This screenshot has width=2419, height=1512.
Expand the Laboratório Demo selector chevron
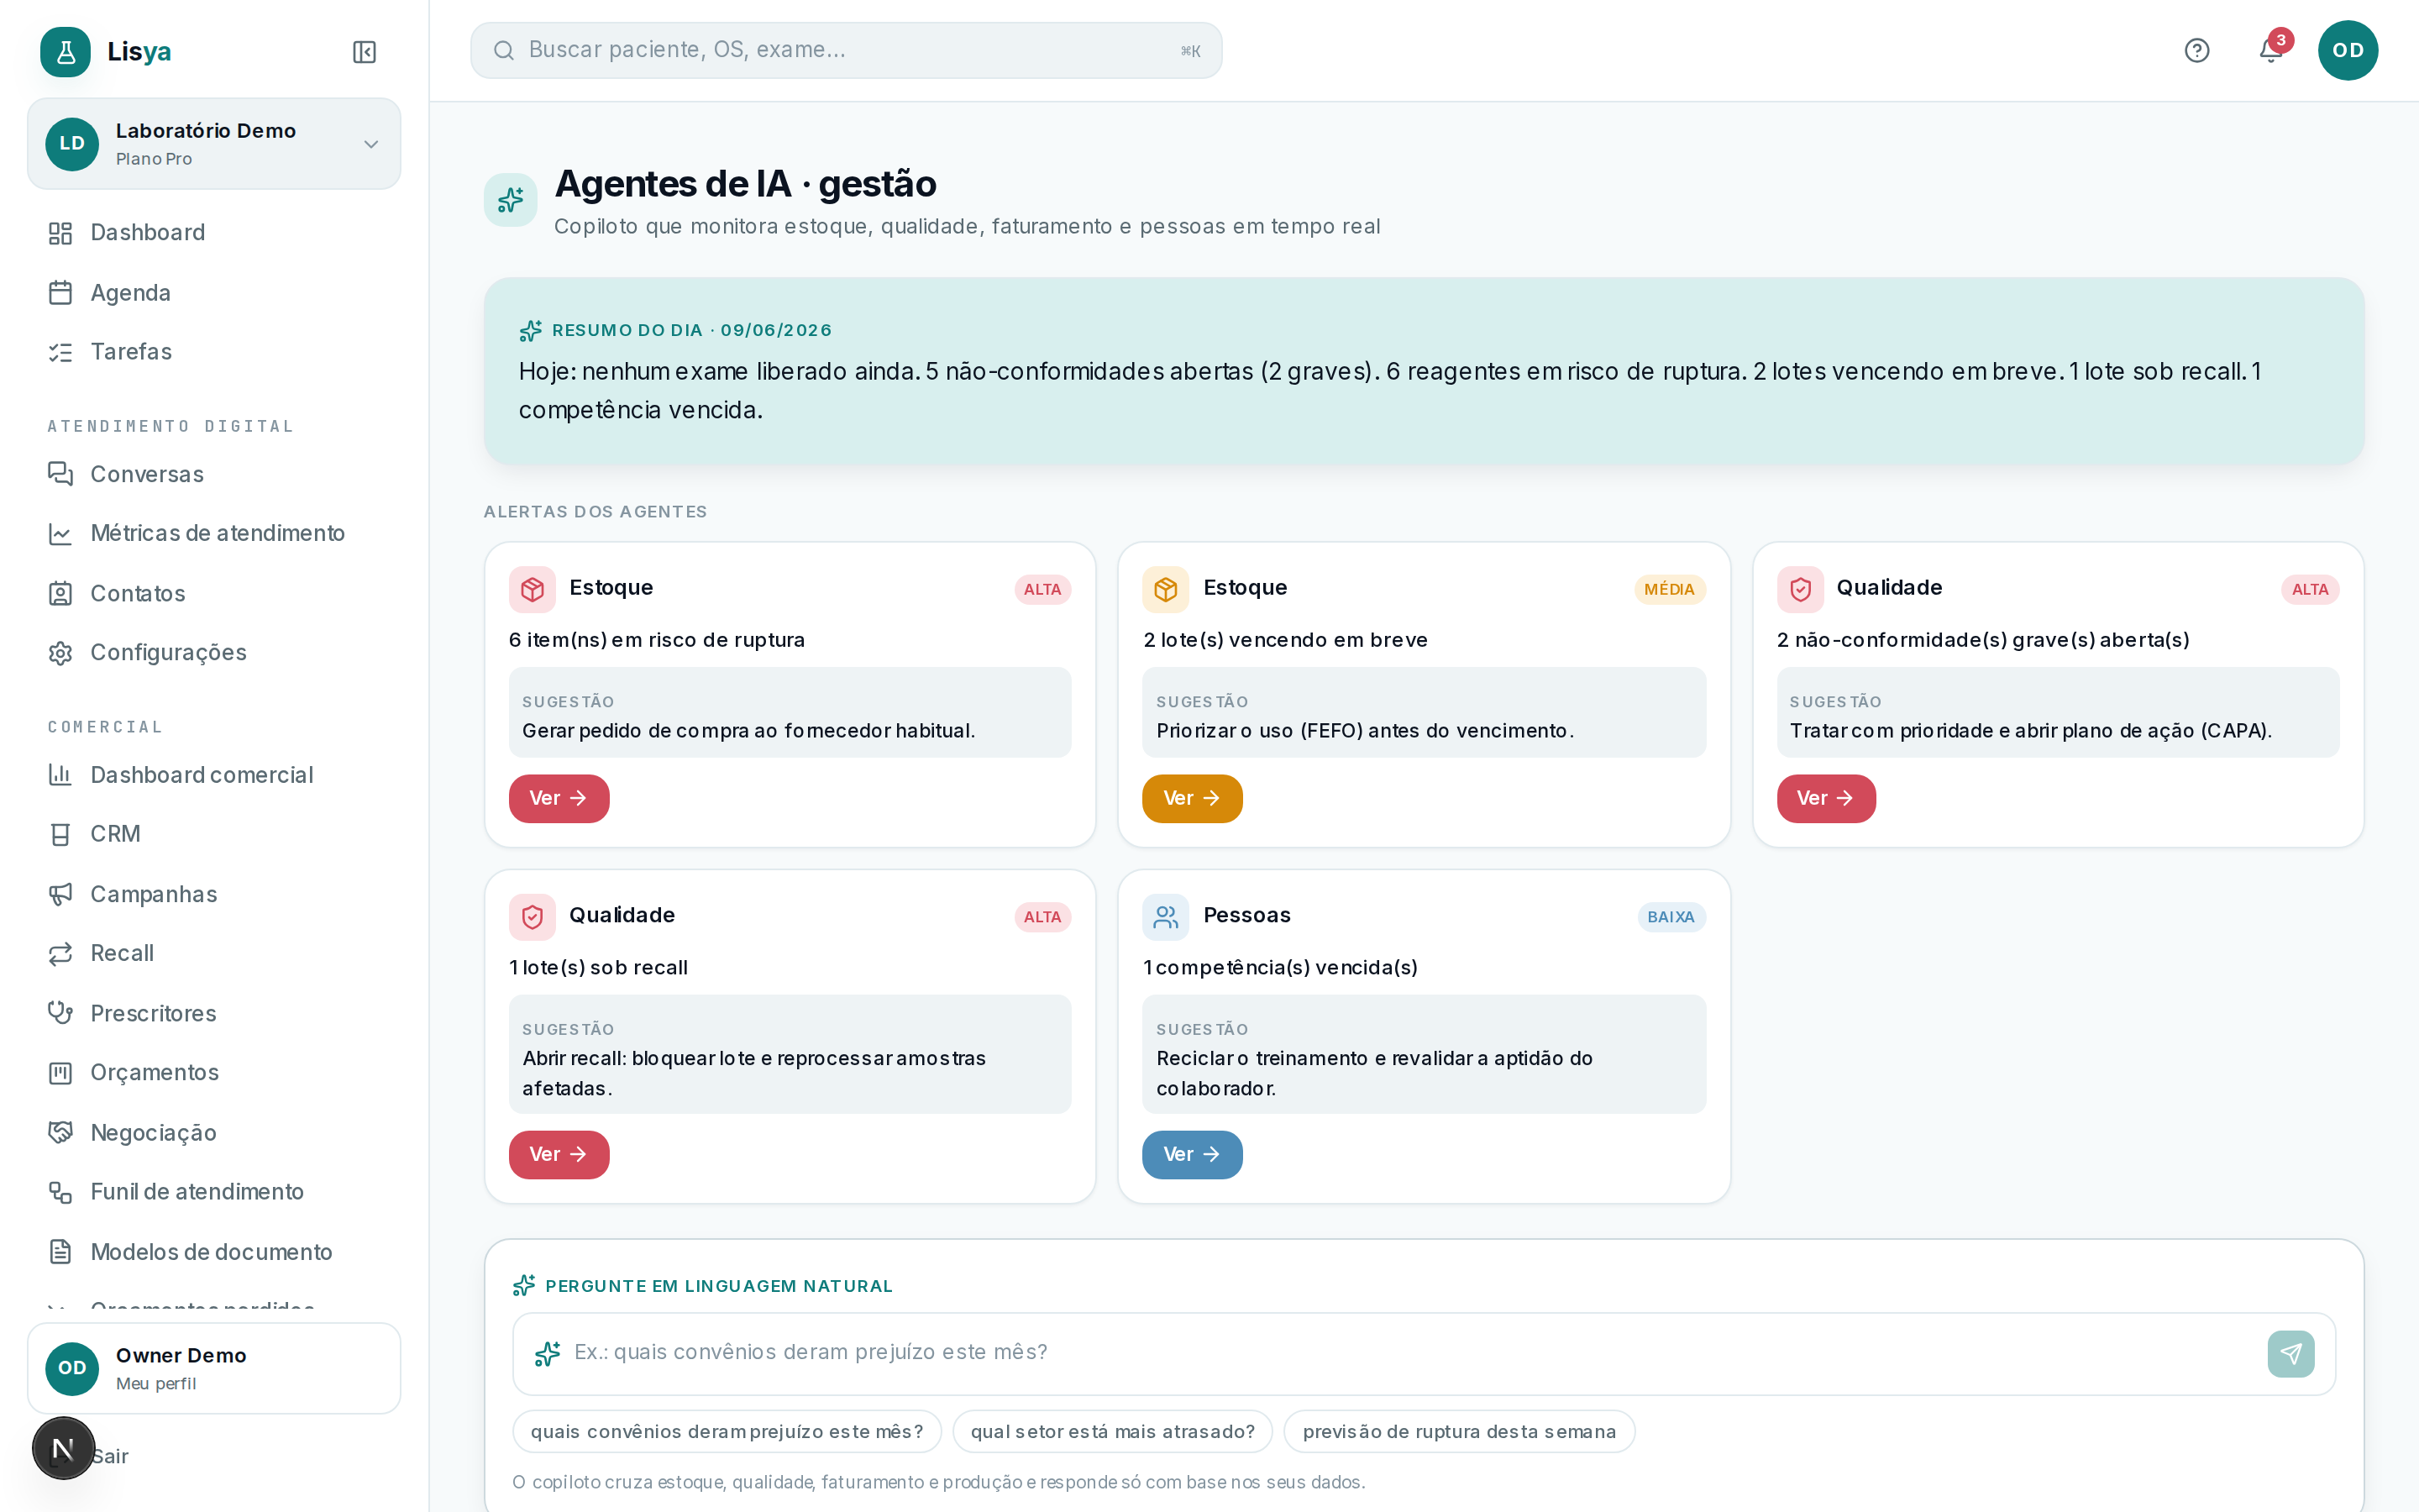(x=371, y=144)
